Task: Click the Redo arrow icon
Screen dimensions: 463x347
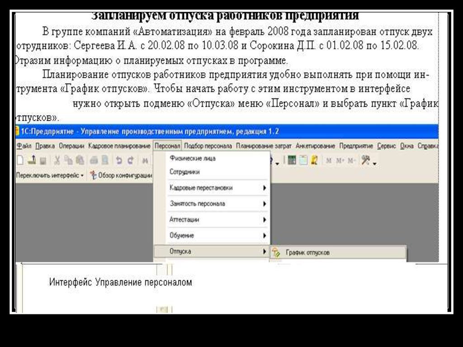Action: pos(130,160)
